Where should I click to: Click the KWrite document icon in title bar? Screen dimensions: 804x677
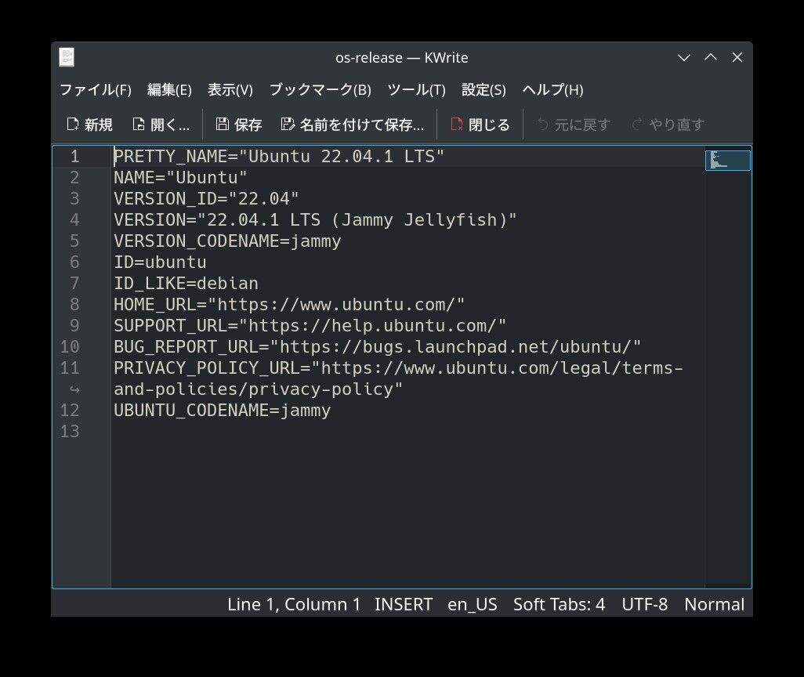(x=67, y=57)
